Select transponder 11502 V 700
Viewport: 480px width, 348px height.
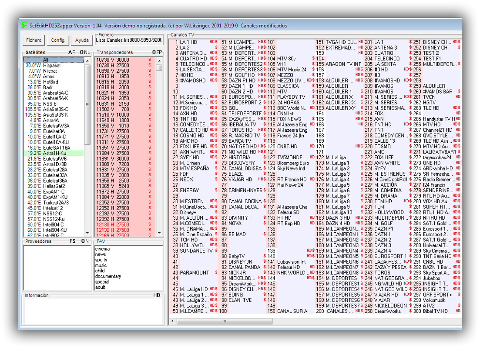pos(125,109)
